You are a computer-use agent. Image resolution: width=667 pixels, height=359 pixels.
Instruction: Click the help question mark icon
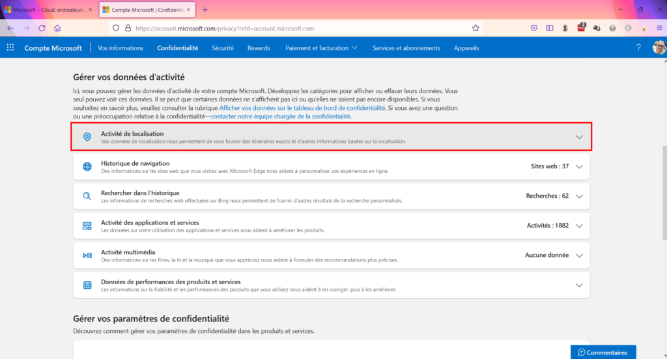tap(638, 47)
